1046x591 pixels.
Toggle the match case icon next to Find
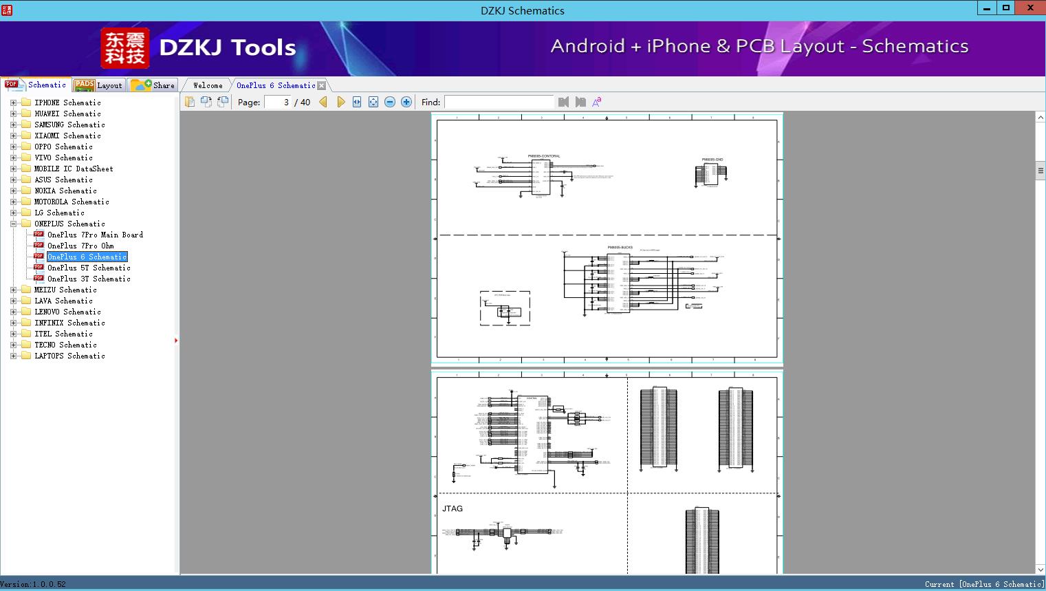597,102
